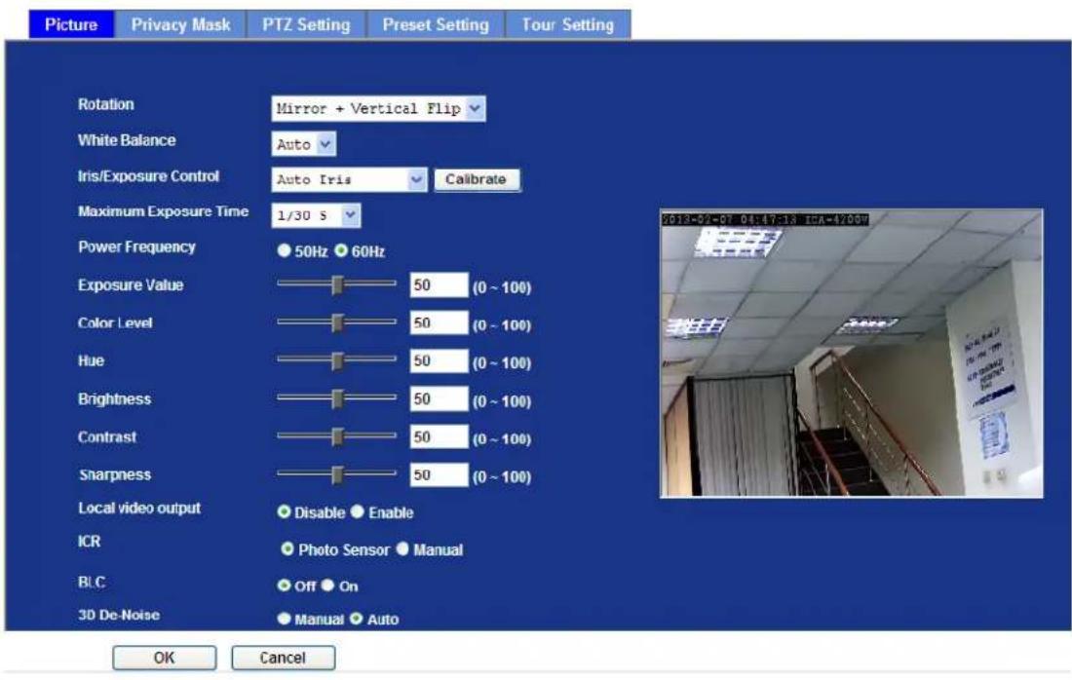Viewport: 1072px width, 680px height.
Task: Click the Calibrate button
Action: click(x=477, y=179)
